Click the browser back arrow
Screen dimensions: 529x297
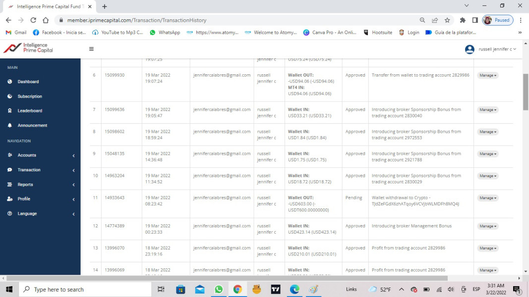coord(8,20)
